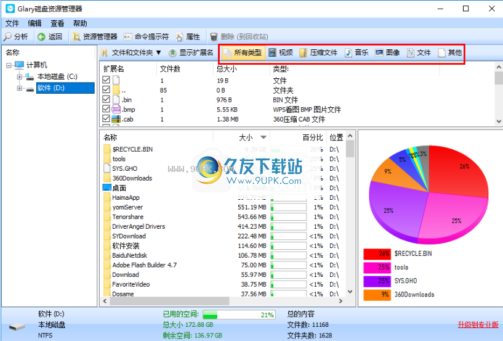Click the SYS.GHO file icon
The width and height of the screenshot is (503, 341).
click(x=107, y=168)
